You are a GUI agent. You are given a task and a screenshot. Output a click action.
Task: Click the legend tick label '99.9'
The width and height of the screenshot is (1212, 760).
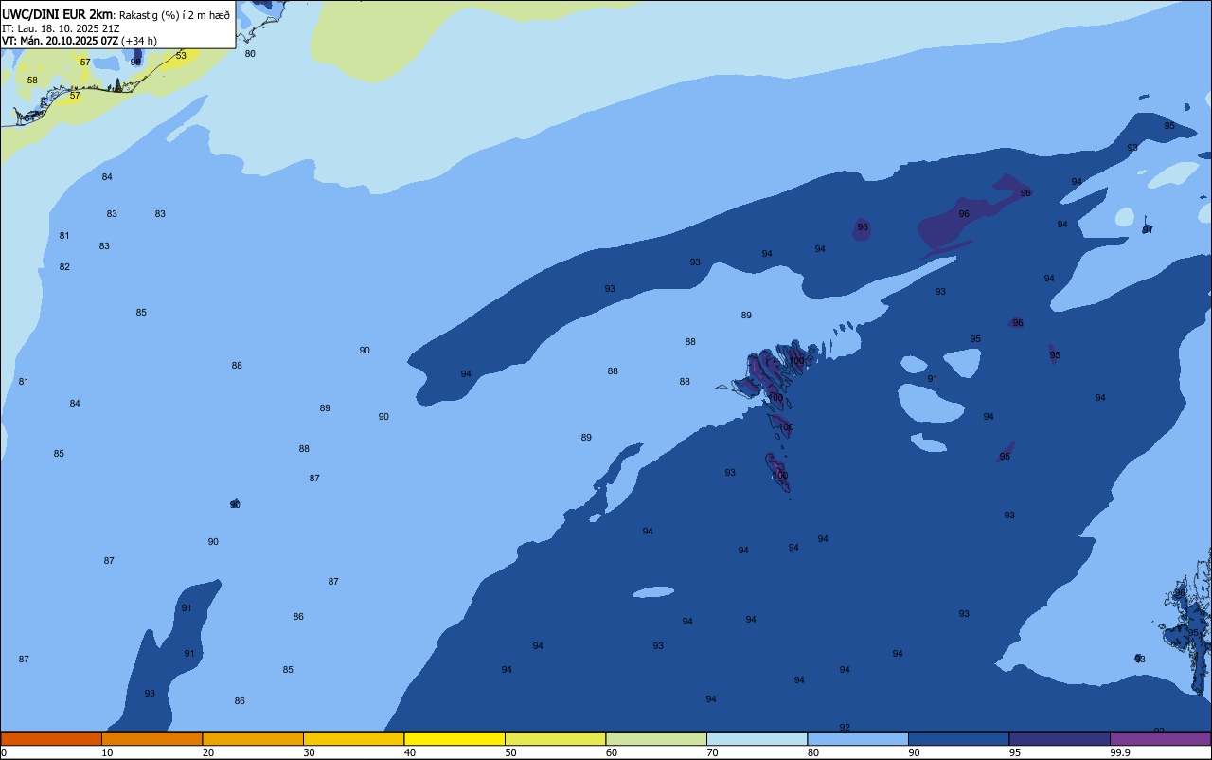(1119, 752)
